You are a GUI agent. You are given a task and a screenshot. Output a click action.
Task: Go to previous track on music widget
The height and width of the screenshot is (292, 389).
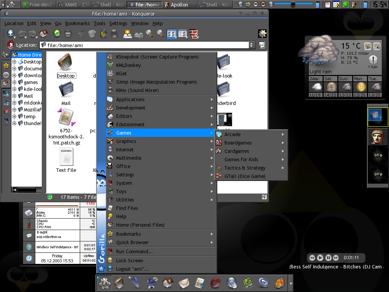click(312, 258)
